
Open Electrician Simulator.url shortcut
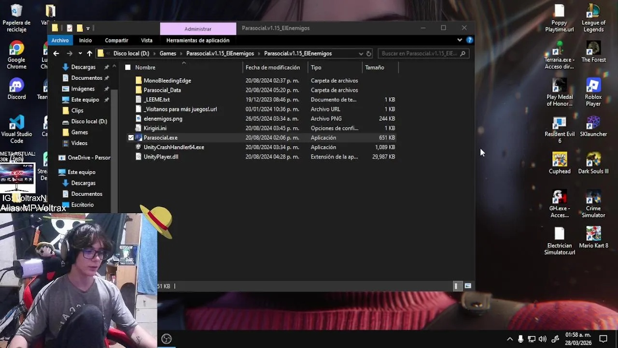[559, 241]
